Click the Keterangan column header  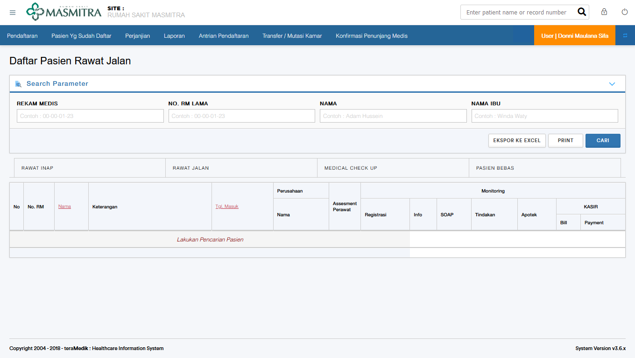click(150, 207)
